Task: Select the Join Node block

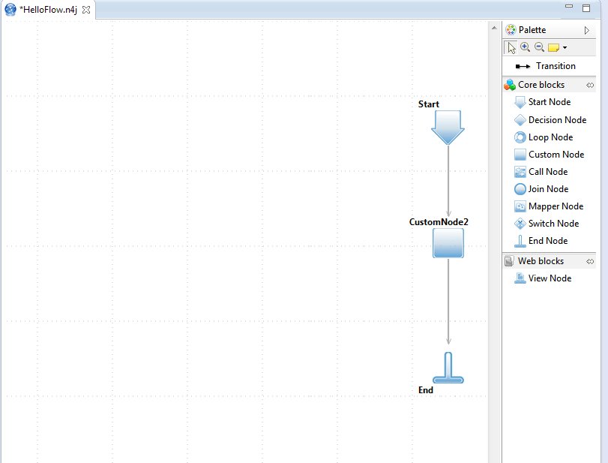Action: [547, 189]
